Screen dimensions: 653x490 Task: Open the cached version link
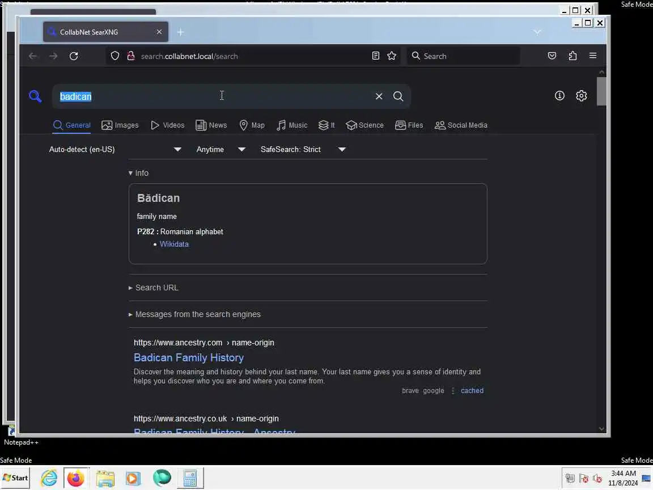pos(472,390)
